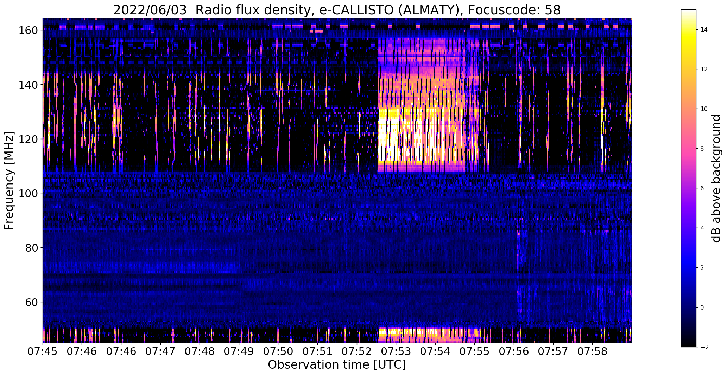Click the colorbar tick labeled 14
This screenshot has width=727, height=375.
tap(704, 30)
